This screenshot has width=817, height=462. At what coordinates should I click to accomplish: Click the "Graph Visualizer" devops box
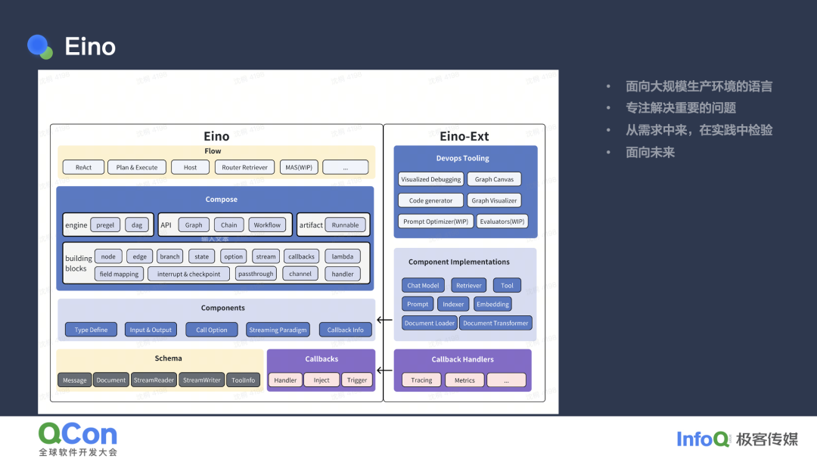494,200
